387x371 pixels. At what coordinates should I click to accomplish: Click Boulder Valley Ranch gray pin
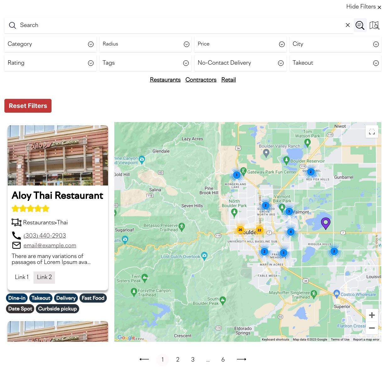coord(266,153)
